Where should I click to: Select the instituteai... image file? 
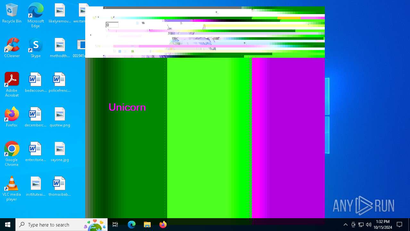click(36, 187)
